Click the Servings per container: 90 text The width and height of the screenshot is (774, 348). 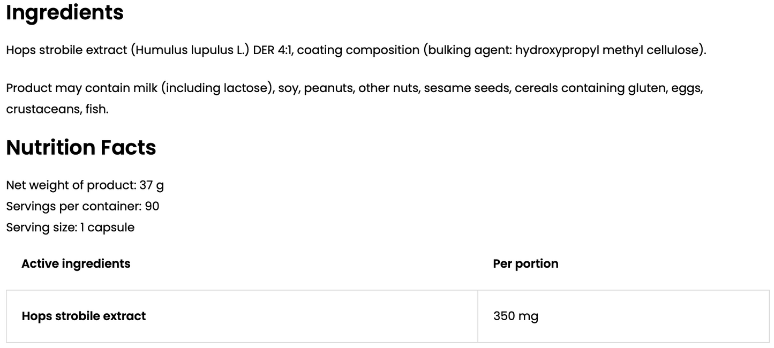coord(82,206)
